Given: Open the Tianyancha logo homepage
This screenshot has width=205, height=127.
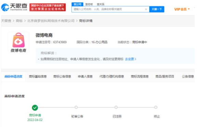Looking at the screenshot, I should (x=14, y=7).
